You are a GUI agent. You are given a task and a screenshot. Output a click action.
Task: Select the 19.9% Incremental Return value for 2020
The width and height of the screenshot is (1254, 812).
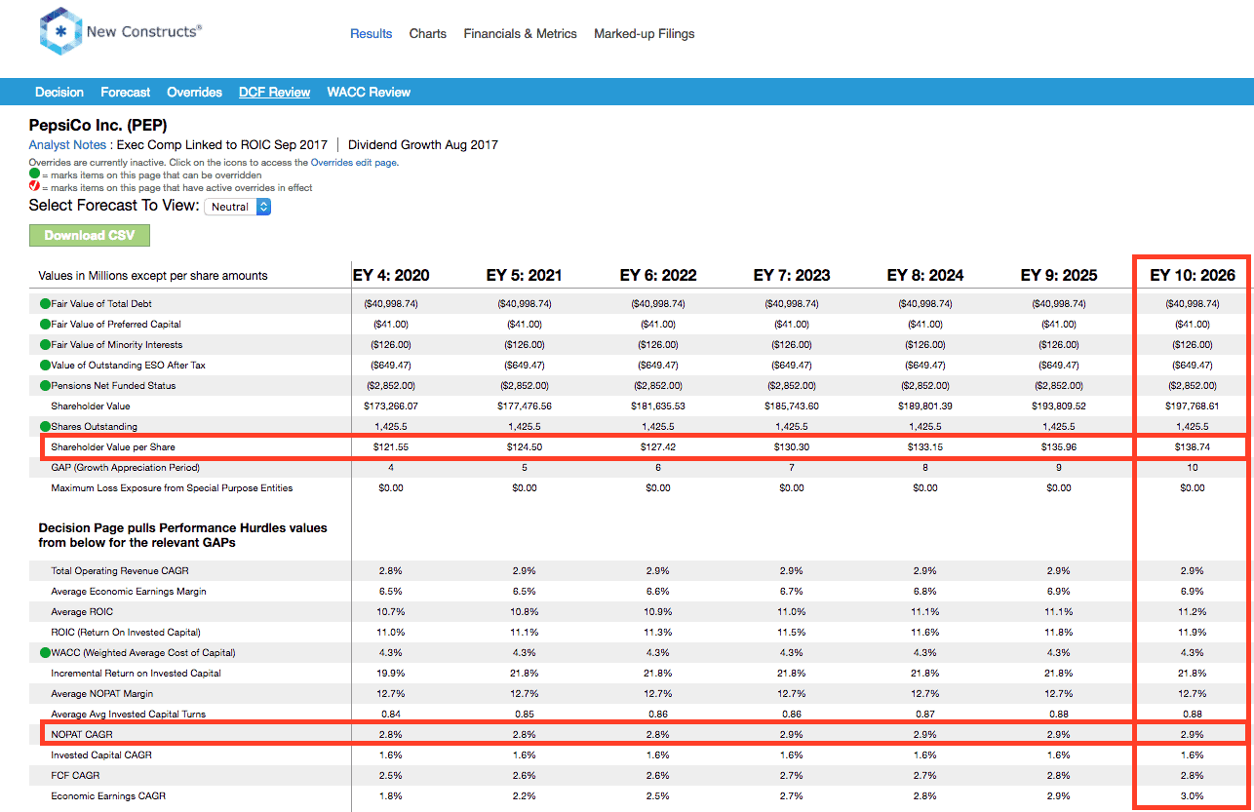click(x=391, y=674)
